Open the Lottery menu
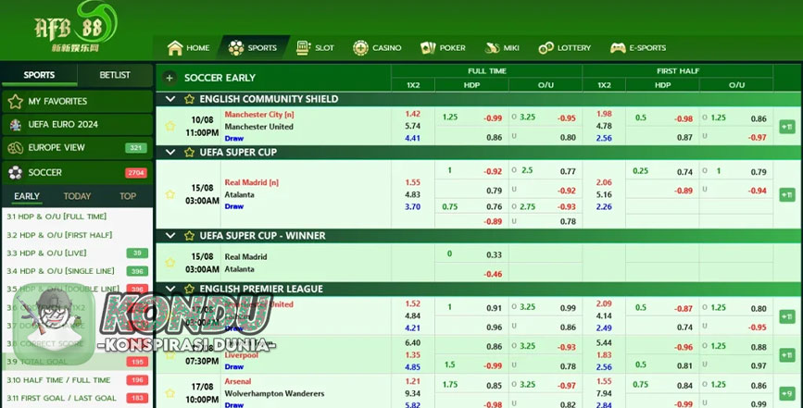This screenshot has width=803, height=408. pos(564,47)
